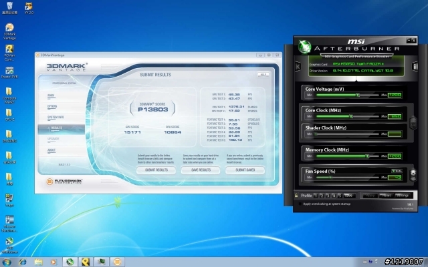Open Windows Explorer from the taskbar
The width and height of the screenshot is (428, 267).
38,262
